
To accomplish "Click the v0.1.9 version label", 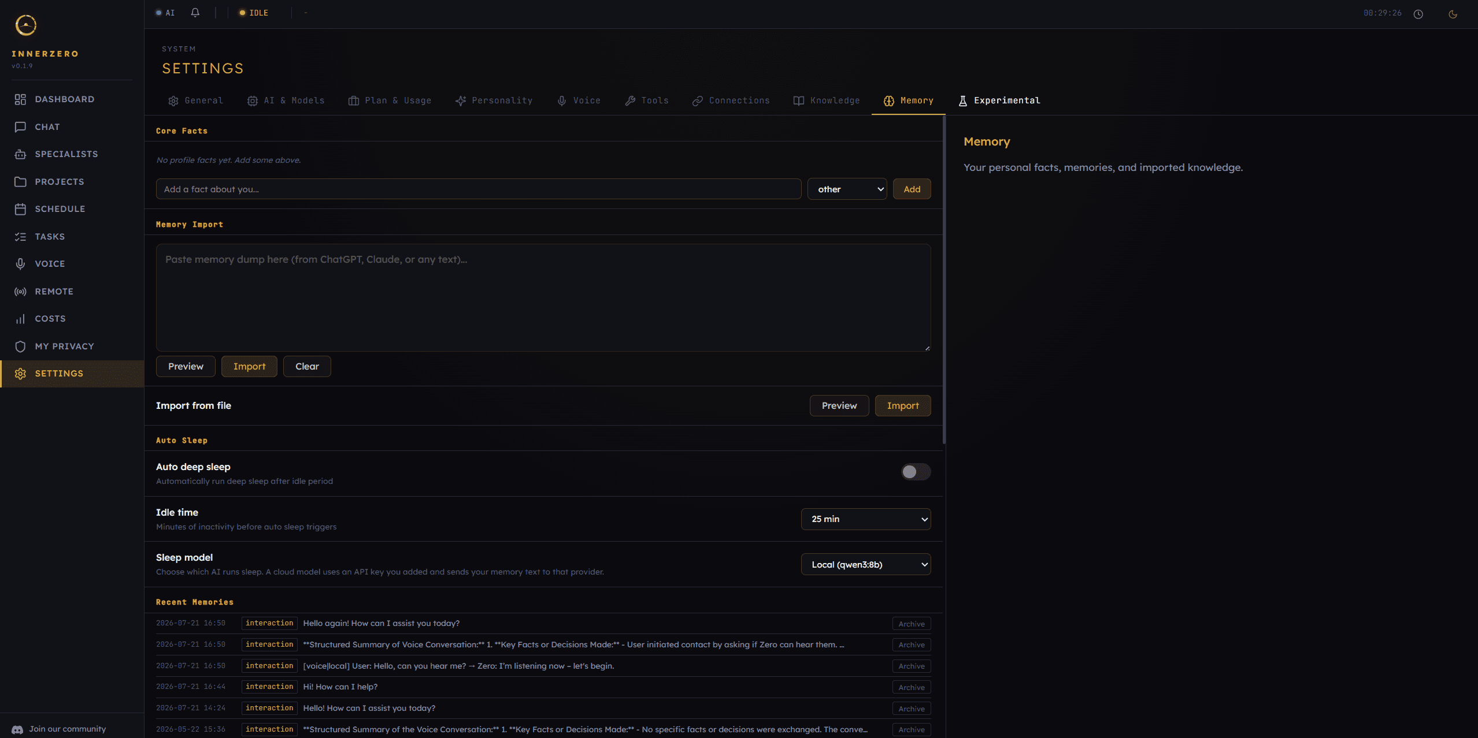I will click(22, 66).
